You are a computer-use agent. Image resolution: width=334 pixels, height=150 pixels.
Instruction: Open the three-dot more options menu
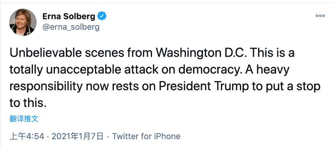[320, 16]
